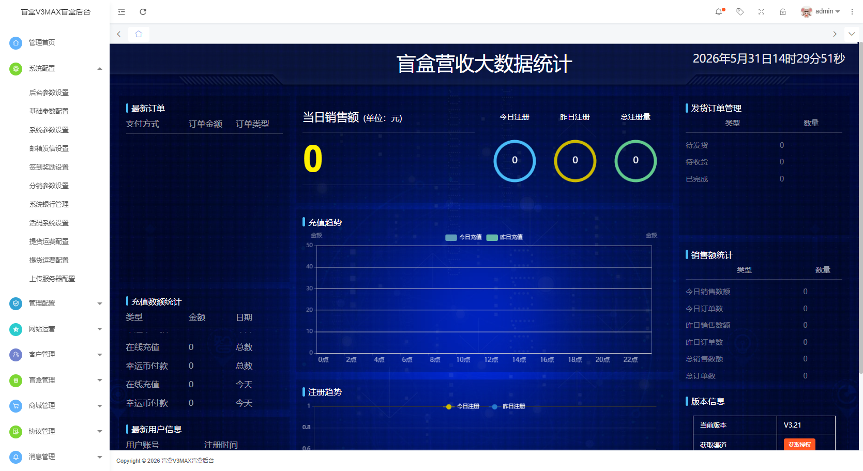Click the 今日注册 blue ring gauge

(x=514, y=161)
